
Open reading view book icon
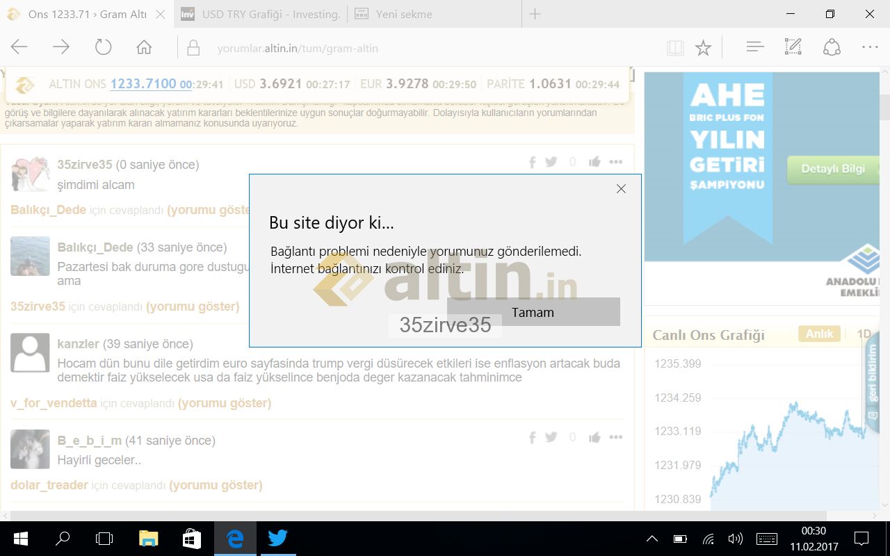[x=674, y=48]
